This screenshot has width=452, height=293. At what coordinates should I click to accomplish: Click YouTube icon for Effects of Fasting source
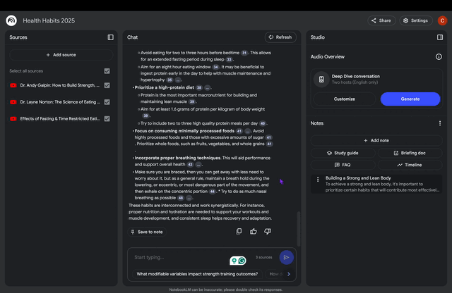(x=13, y=119)
